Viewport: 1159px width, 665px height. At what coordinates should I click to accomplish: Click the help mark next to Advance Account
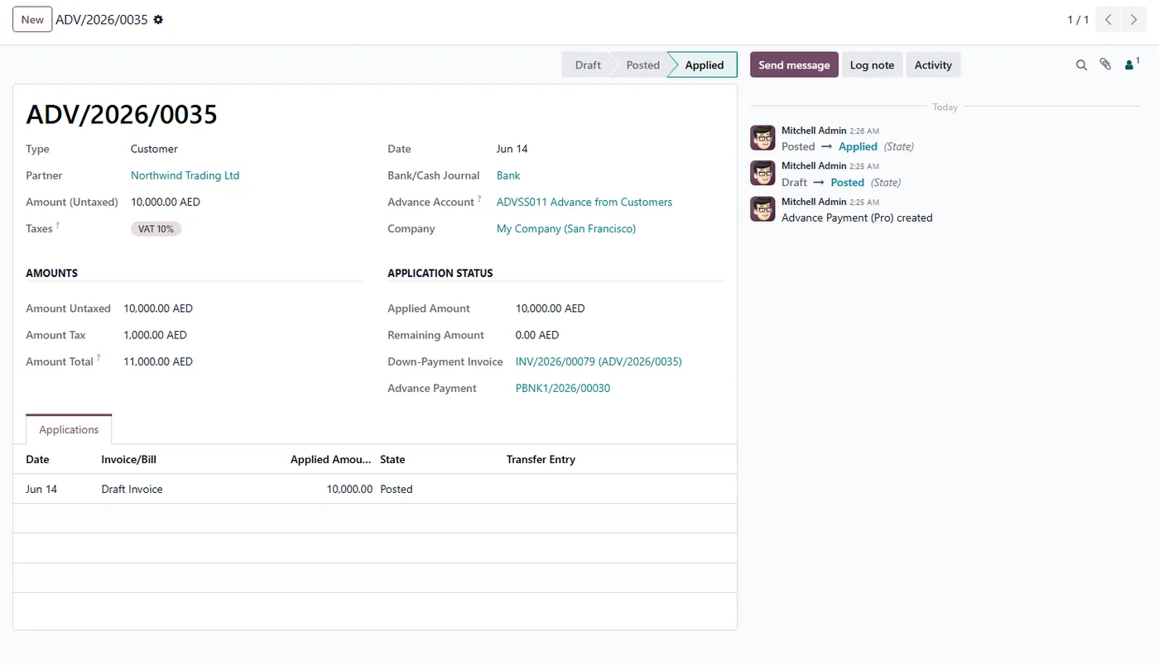(x=479, y=199)
